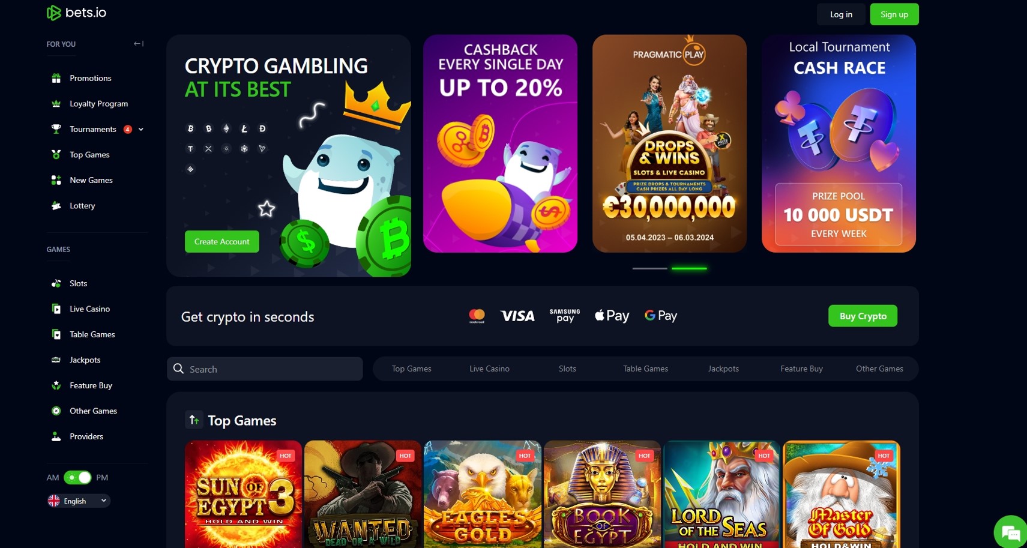Select the Tournaments trophy icon
Image resolution: width=1027 pixels, height=548 pixels.
(56, 129)
